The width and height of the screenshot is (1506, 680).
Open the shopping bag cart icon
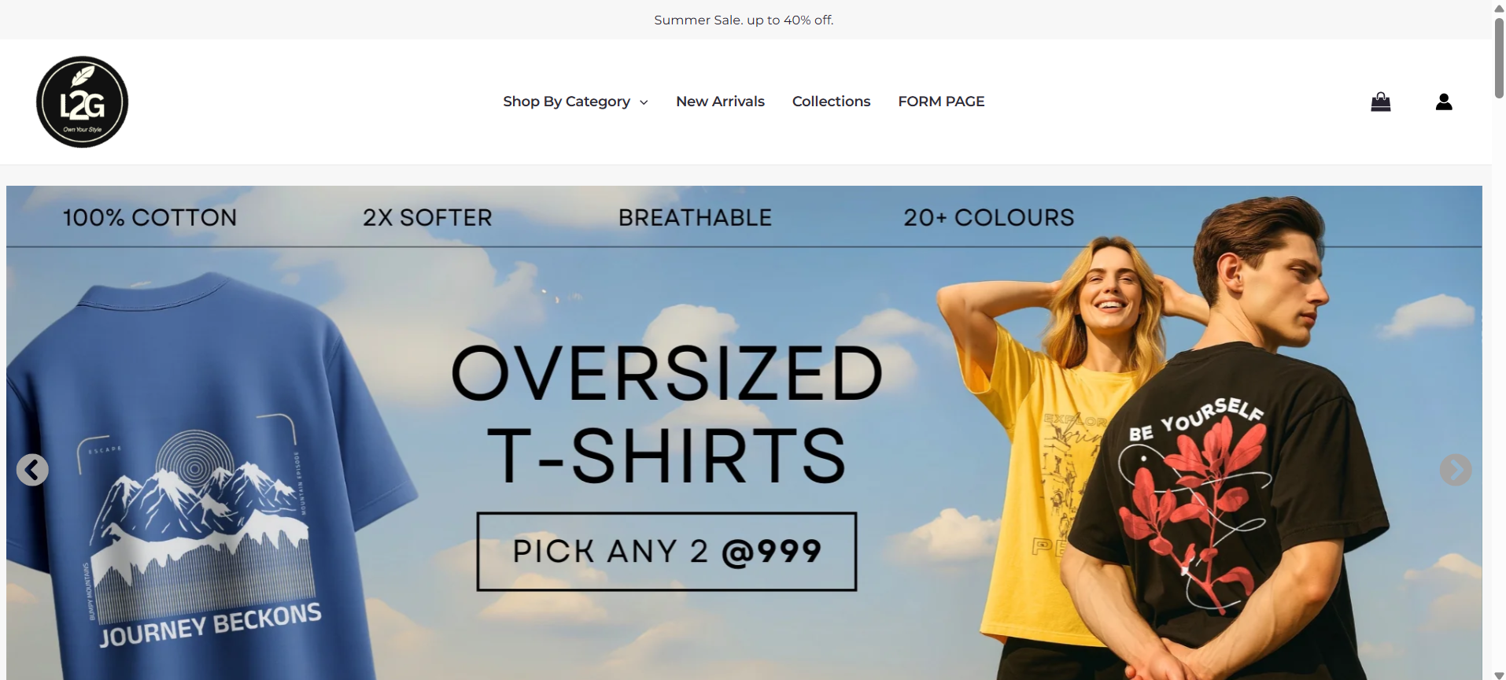tap(1380, 102)
